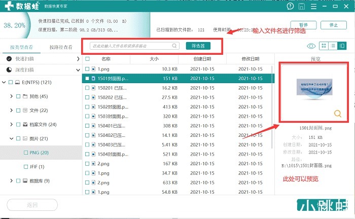
Task: Click file icon of 150403已压... row
Action: coord(93,145)
